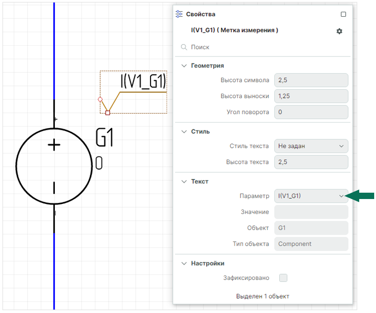Collapse the Текст section
Viewport: 376px width, 313px height.
click(184, 182)
